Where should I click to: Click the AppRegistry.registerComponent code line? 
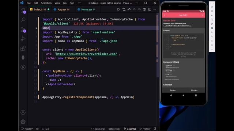tap(88, 97)
